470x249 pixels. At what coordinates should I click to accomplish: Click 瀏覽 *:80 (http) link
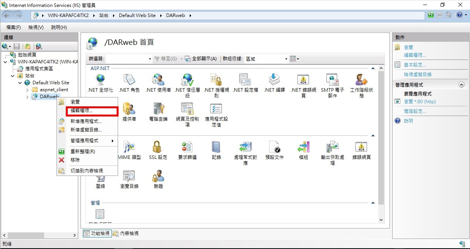[x=420, y=101]
